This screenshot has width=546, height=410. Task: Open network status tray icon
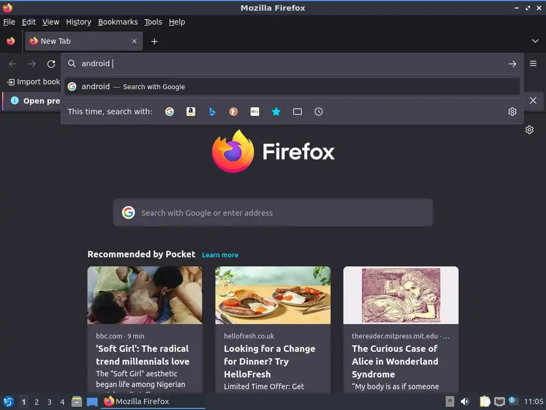point(500,402)
